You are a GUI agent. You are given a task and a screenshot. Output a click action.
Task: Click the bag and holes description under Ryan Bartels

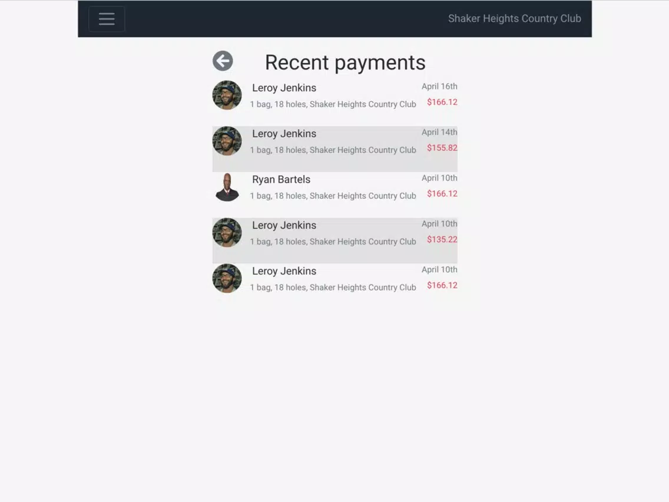tap(333, 196)
